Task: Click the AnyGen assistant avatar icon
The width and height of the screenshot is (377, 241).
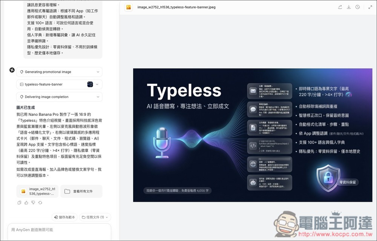Action: [x=12, y=70]
